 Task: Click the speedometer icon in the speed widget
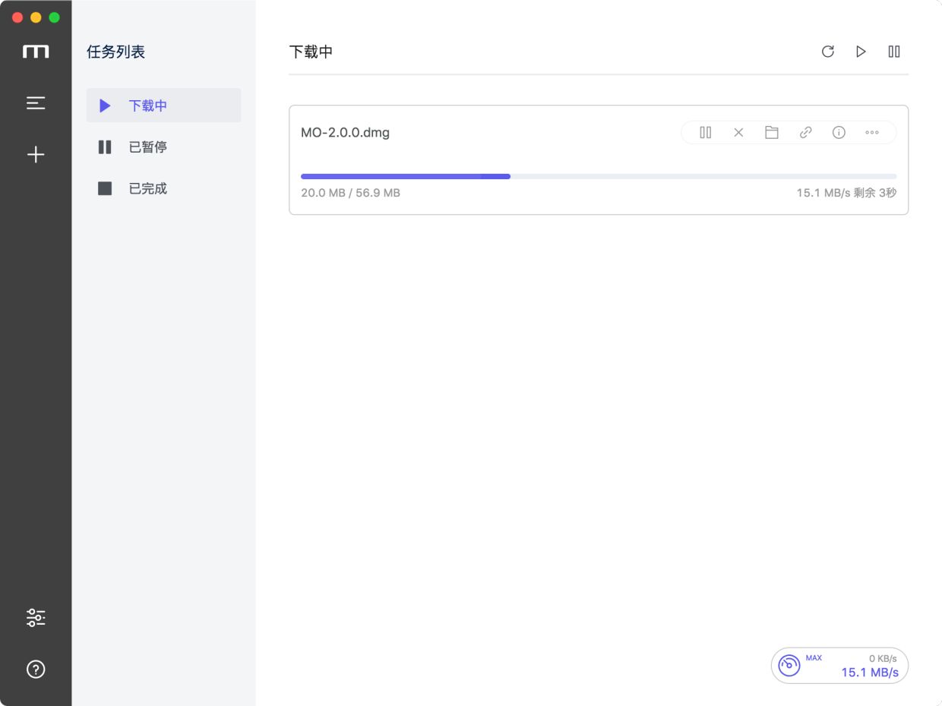(789, 666)
